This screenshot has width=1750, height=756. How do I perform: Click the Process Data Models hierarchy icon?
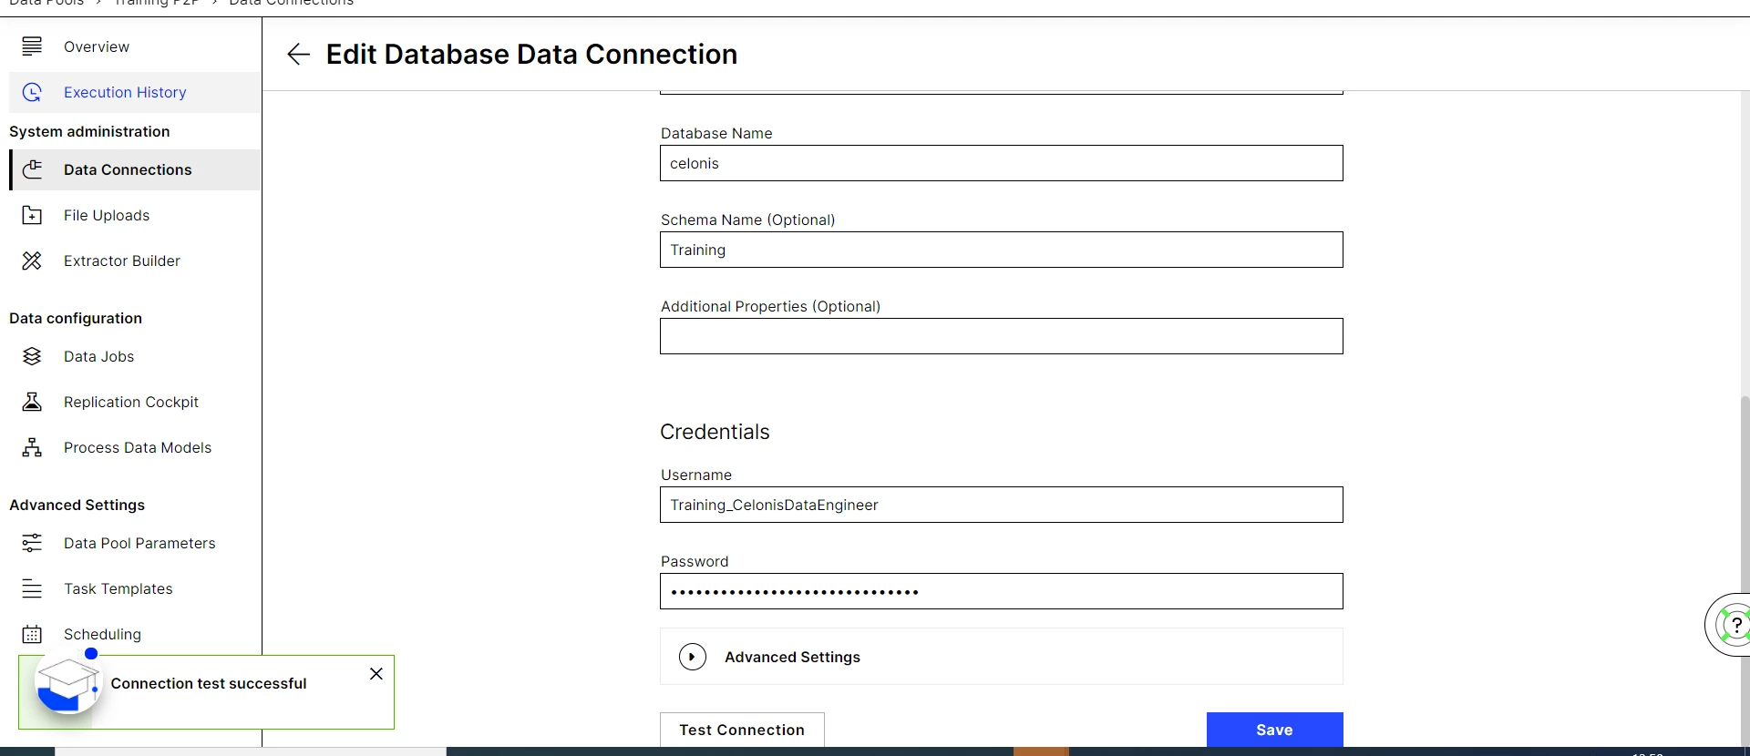click(32, 447)
